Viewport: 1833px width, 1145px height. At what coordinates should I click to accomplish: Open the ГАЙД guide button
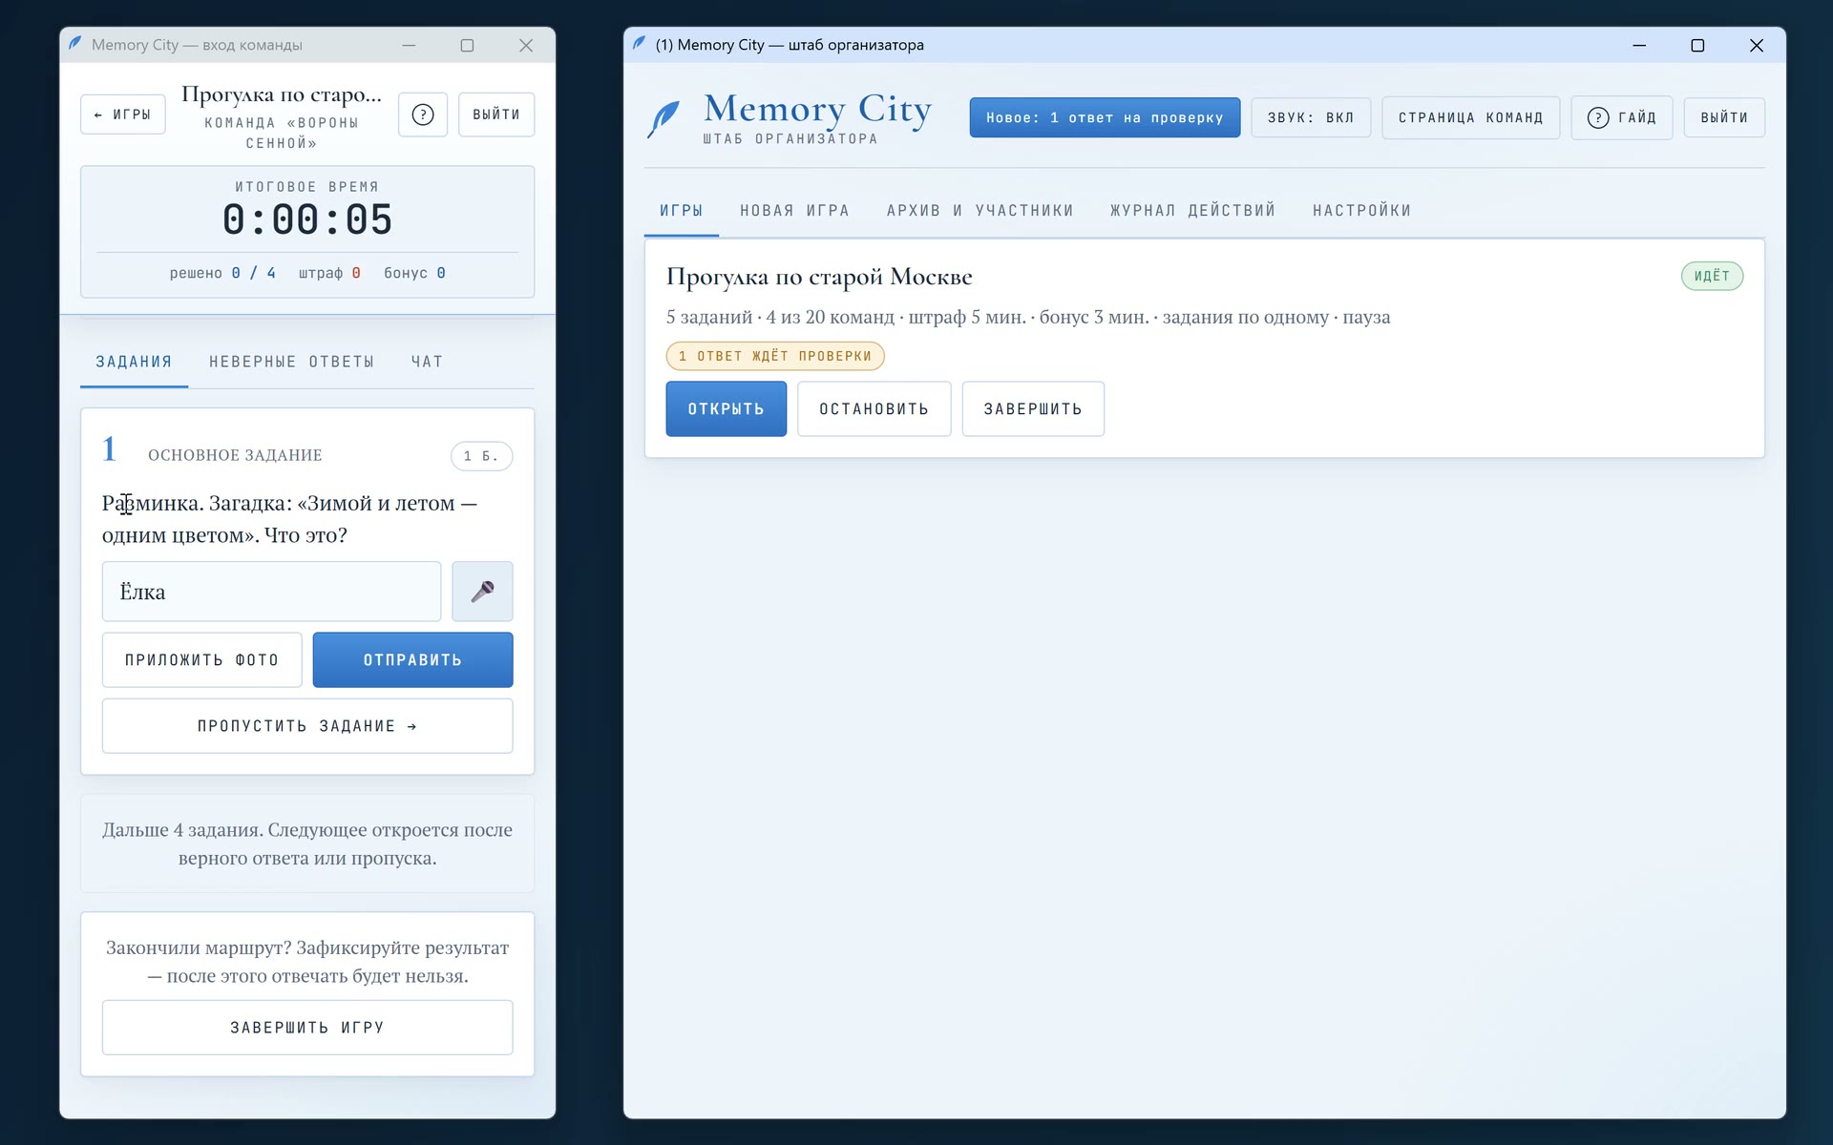[1622, 117]
